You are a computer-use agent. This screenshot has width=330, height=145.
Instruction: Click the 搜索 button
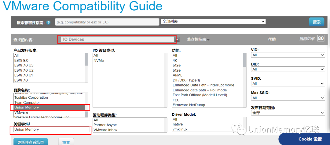pos(317,22)
